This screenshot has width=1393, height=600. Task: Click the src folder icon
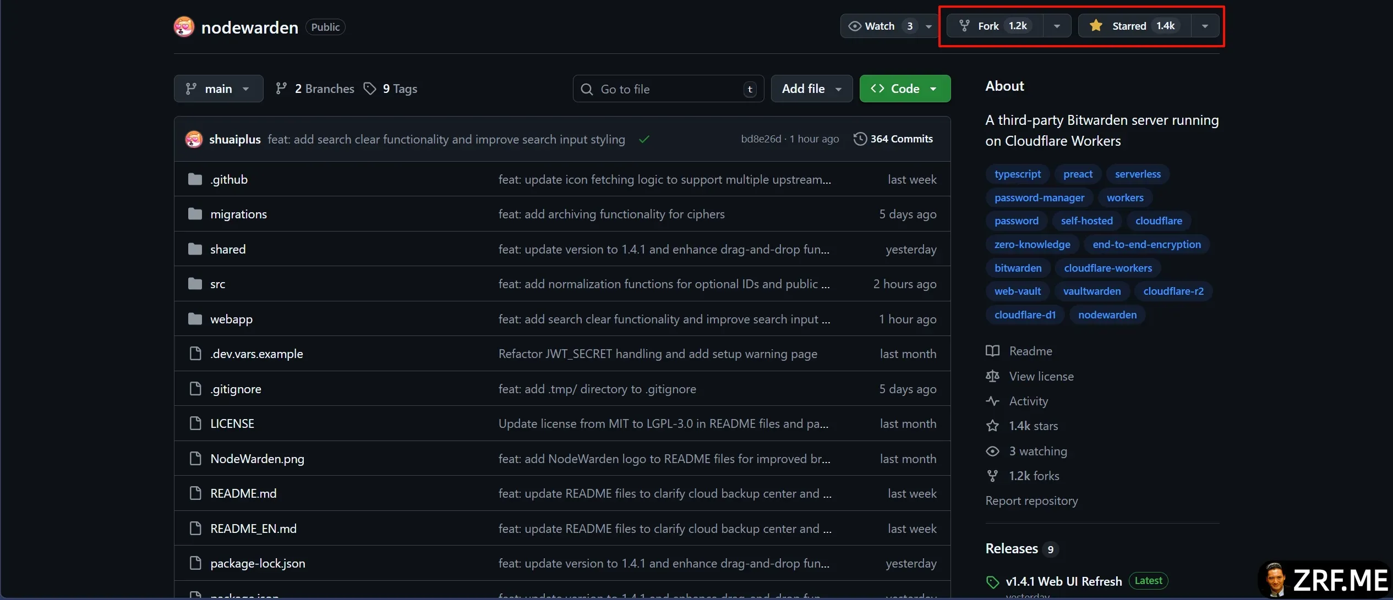195,284
